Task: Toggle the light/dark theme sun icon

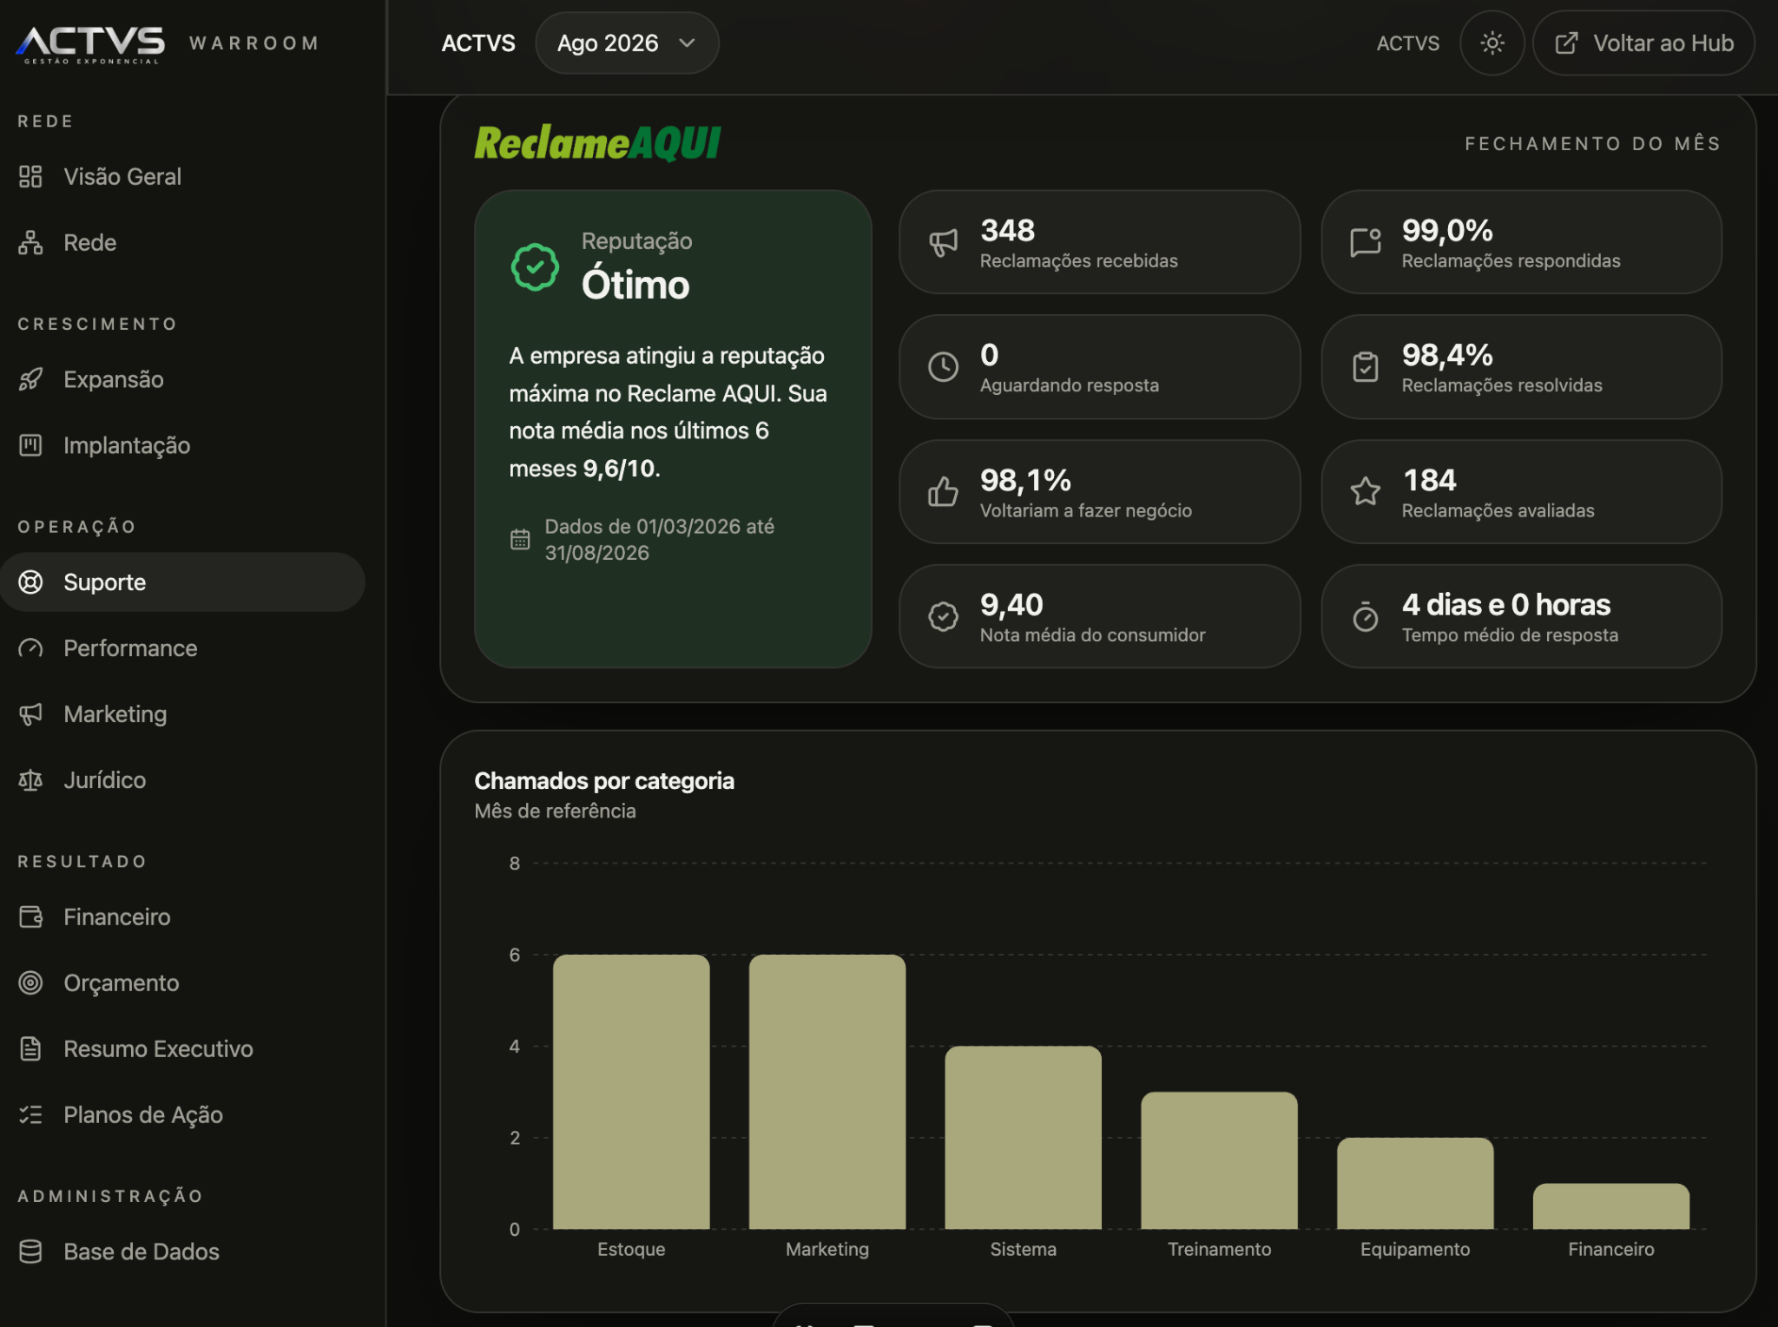Action: click(x=1492, y=43)
